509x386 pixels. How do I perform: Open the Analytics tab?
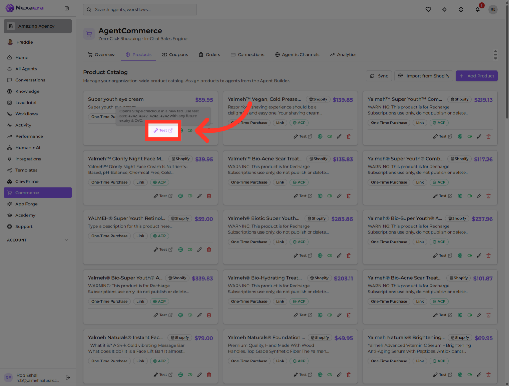343,54
